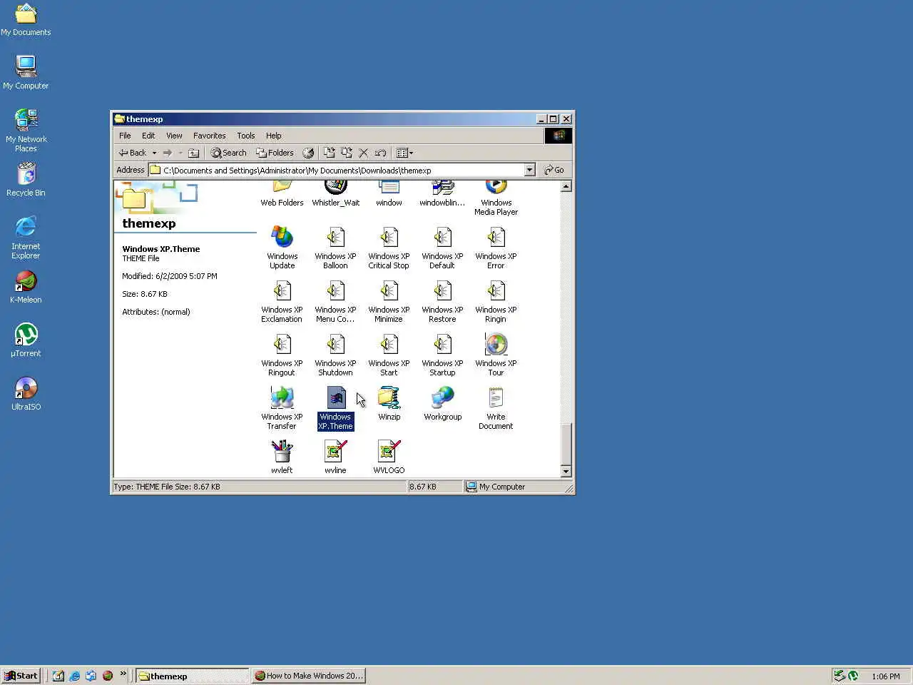Select the Winzip file icon

[389, 404]
